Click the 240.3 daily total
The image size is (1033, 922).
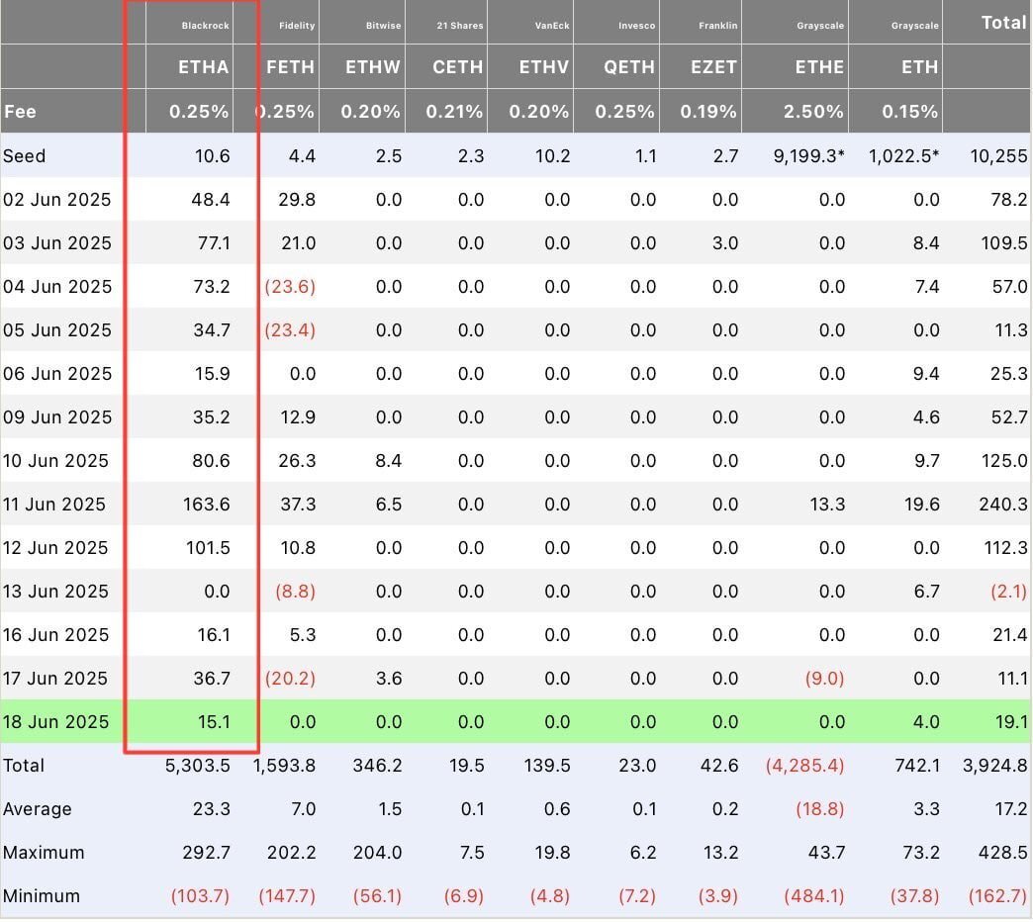[x=1002, y=504]
